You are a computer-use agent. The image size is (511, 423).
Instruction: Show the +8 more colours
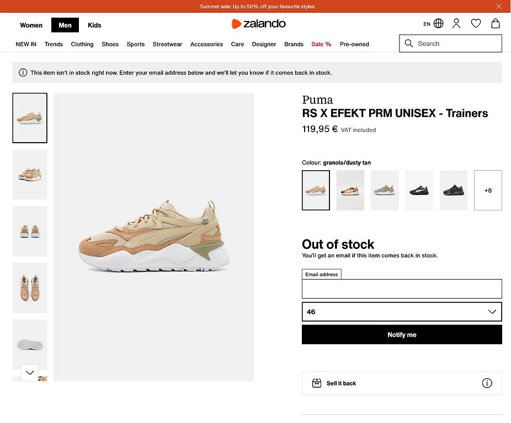(x=488, y=191)
